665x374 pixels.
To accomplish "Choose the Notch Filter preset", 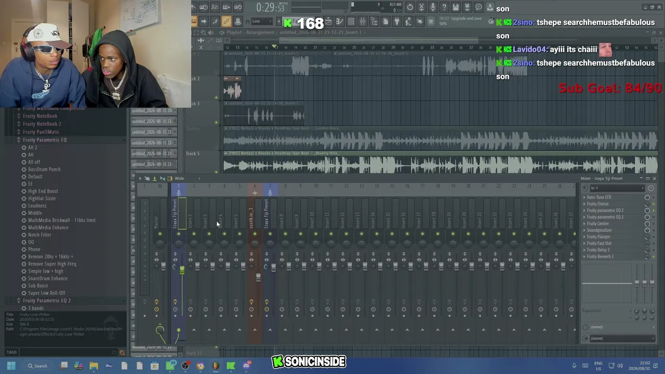I will tap(39, 235).
